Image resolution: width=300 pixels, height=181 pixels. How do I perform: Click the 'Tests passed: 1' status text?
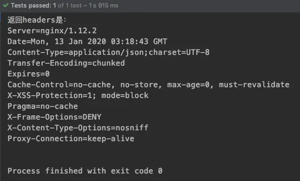[x=33, y=5]
